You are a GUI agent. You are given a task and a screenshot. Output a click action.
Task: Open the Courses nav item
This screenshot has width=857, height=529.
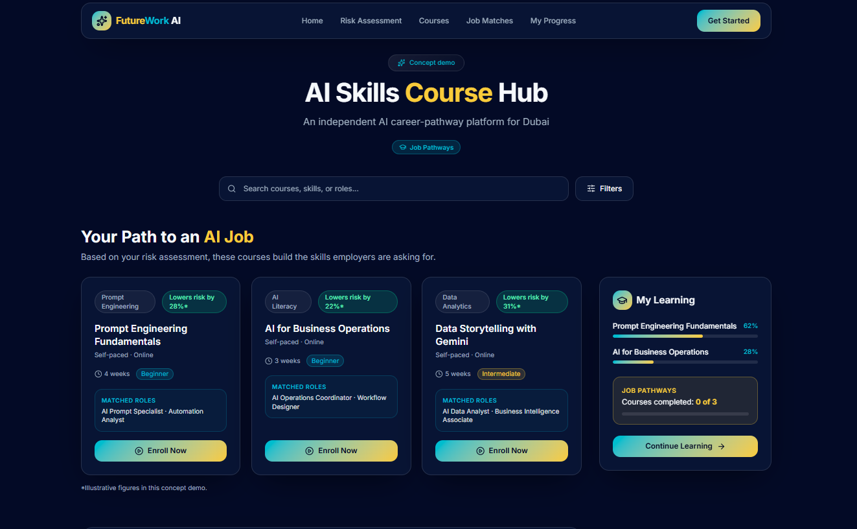tap(434, 21)
